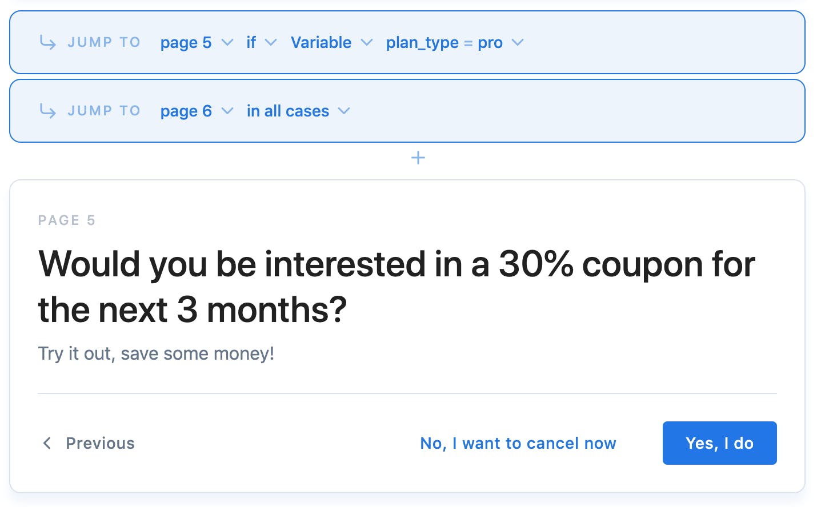Click the jump arrow icon in the page 5 rule
Image resolution: width=817 pixels, height=507 pixels.
(47, 42)
